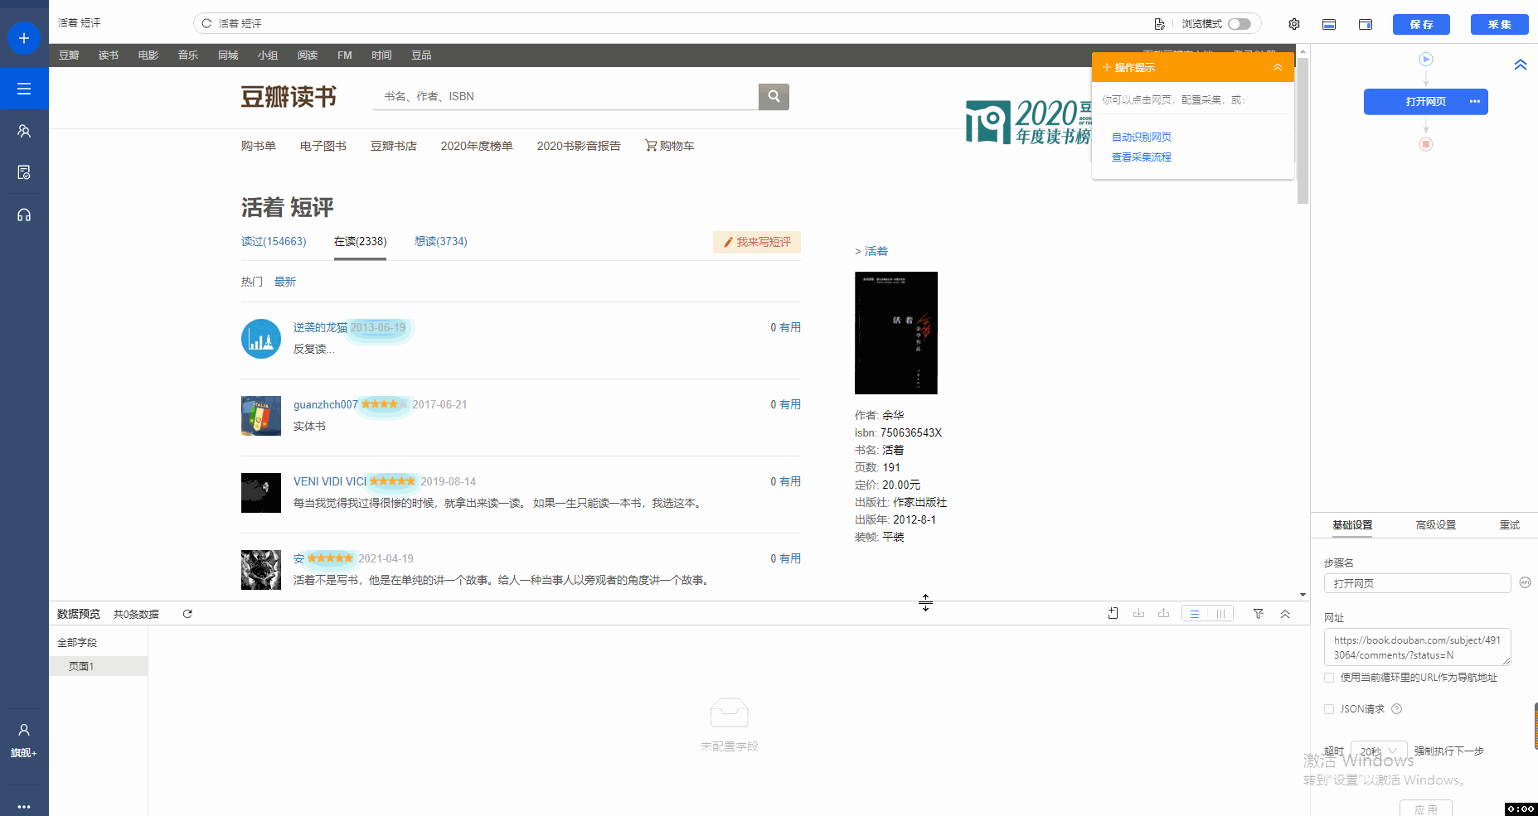
Task: Check the JSON请求 checkbox
Action: [1329, 709]
